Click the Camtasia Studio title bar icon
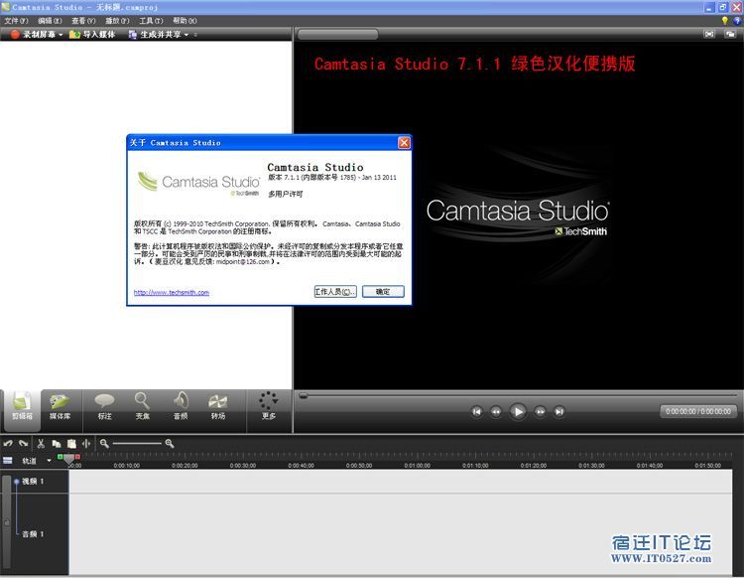Screen dimensions: 744x578 (6, 7)
